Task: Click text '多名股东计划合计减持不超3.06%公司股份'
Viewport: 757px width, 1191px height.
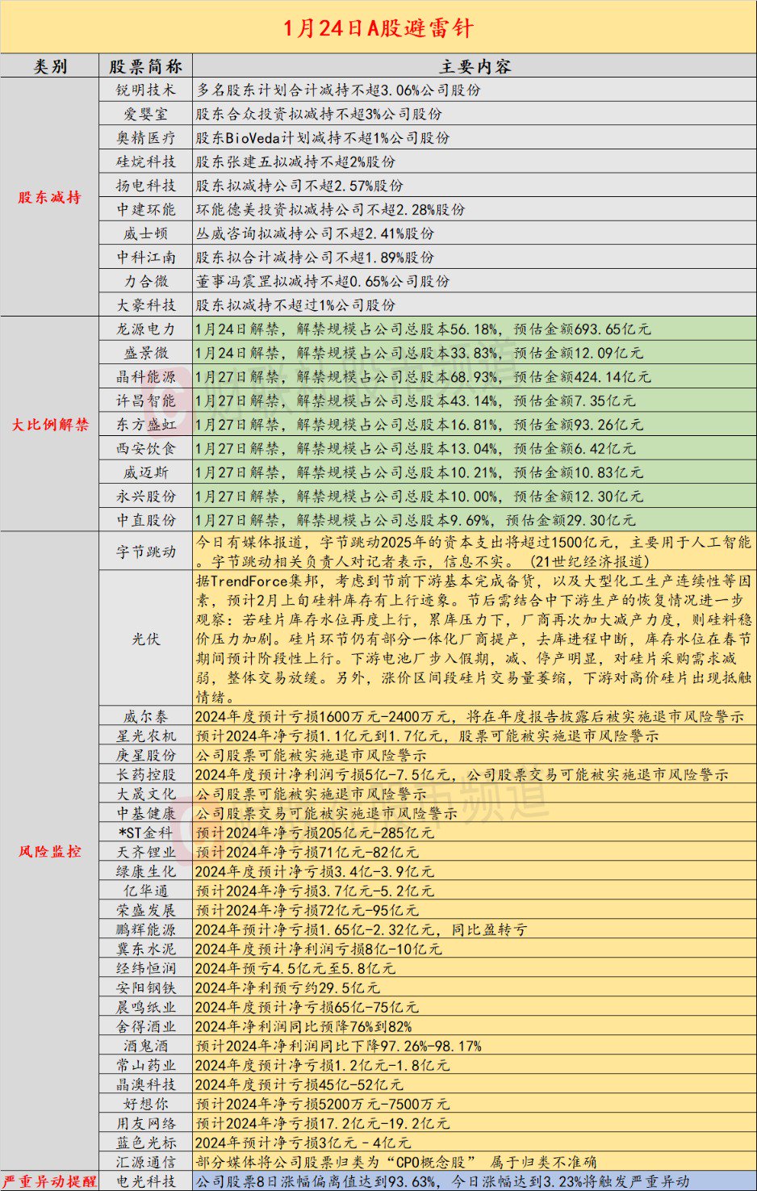Action: click(x=338, y=90)
